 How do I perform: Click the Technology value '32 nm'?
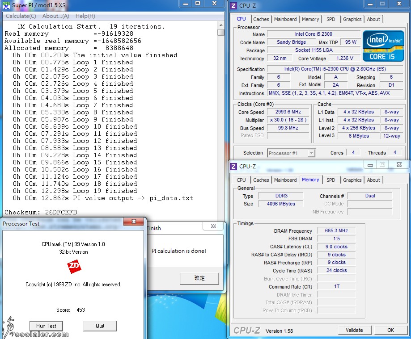tap(280, 58)
